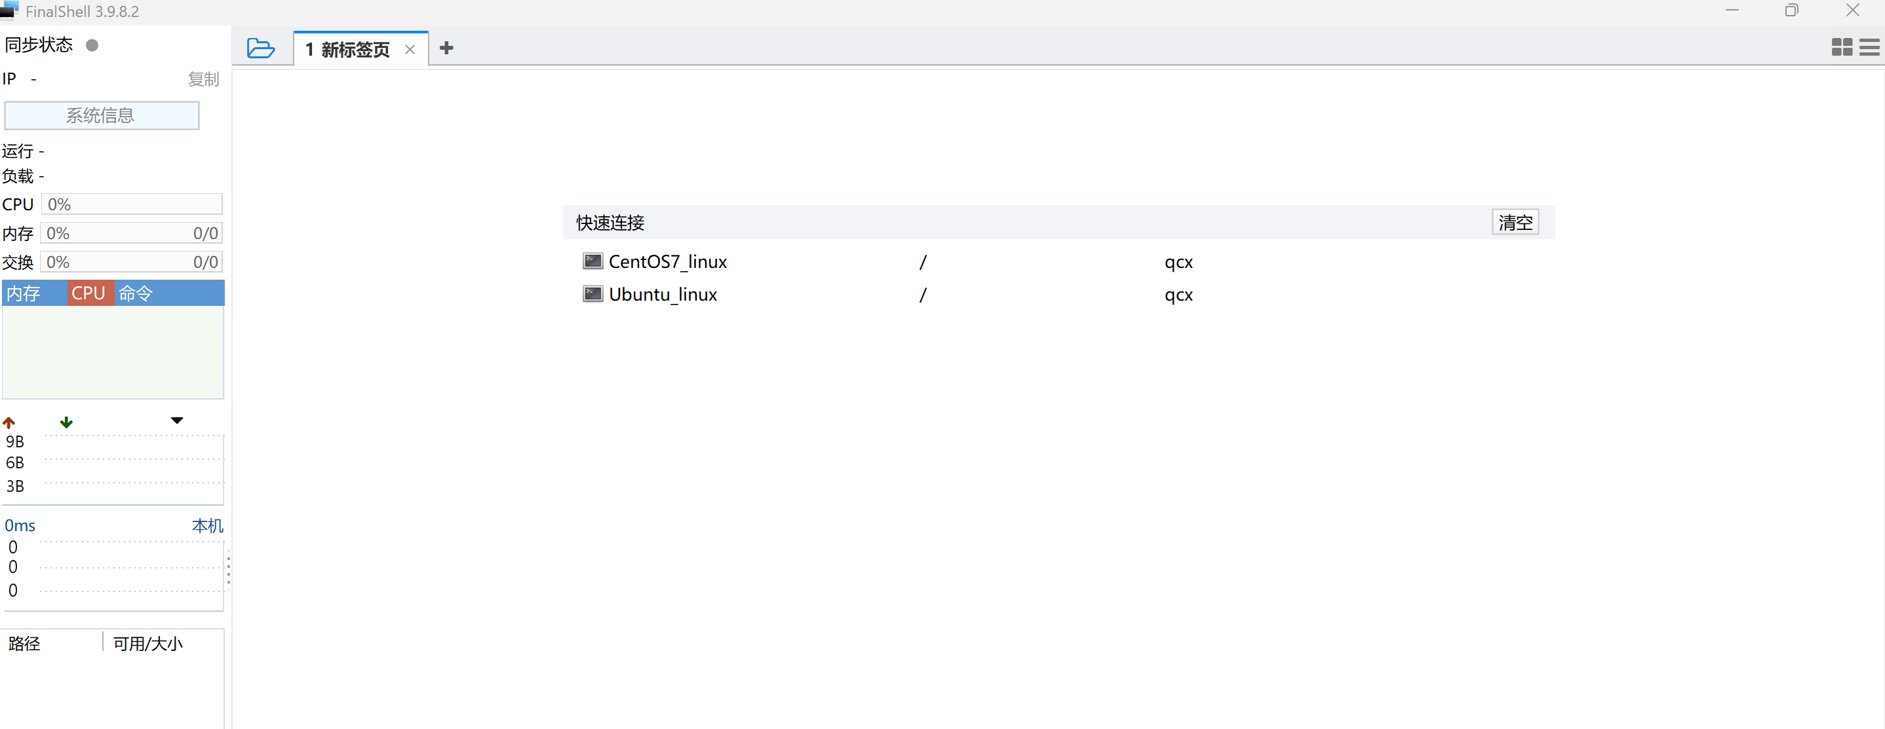Open the hamburger main menu

[1869, 48]
